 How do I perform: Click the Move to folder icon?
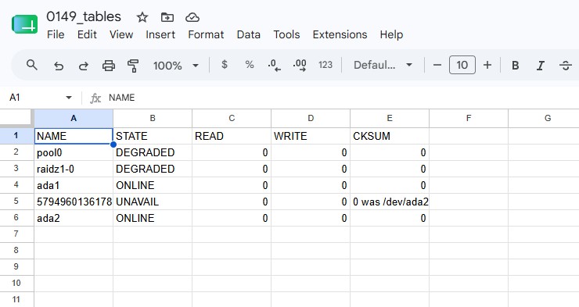click(x=167, y=17)
